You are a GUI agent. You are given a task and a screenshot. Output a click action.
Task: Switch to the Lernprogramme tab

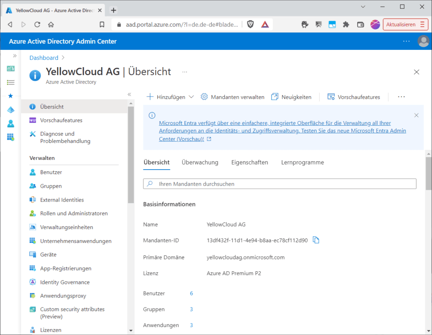point(302,162)
